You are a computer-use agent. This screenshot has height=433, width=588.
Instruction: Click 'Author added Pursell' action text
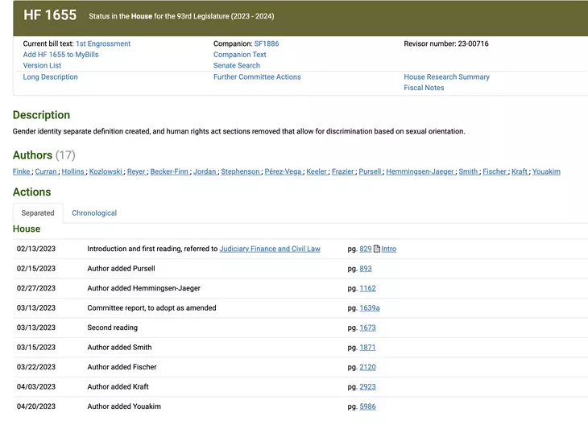(x=121, y=269)
